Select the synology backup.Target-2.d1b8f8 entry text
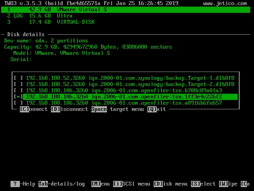 pyautogui.click(x=130, y=84)
